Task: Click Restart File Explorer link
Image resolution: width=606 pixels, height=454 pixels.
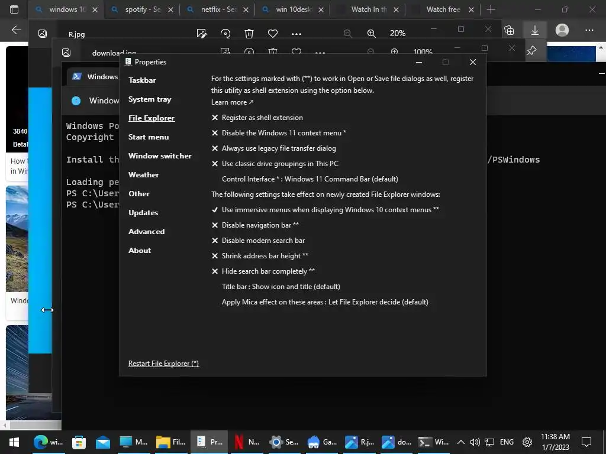Action: click(163, 364)
